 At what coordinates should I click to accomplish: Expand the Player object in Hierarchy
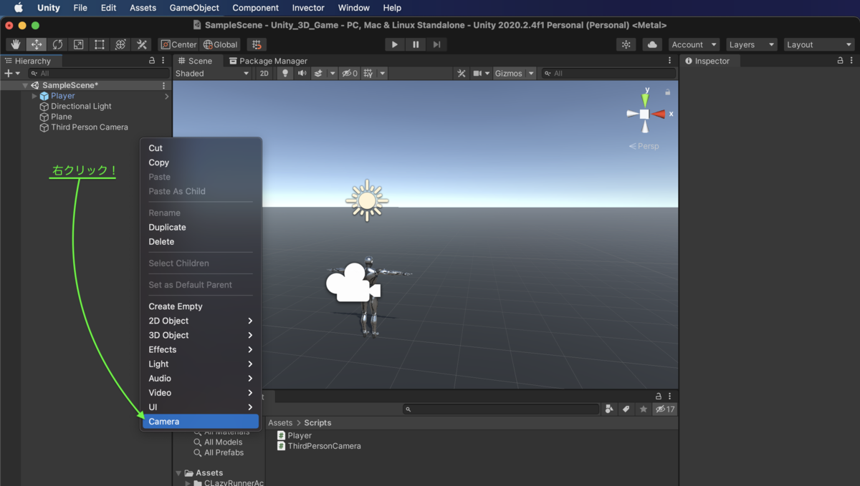click(x=34, y=96)
